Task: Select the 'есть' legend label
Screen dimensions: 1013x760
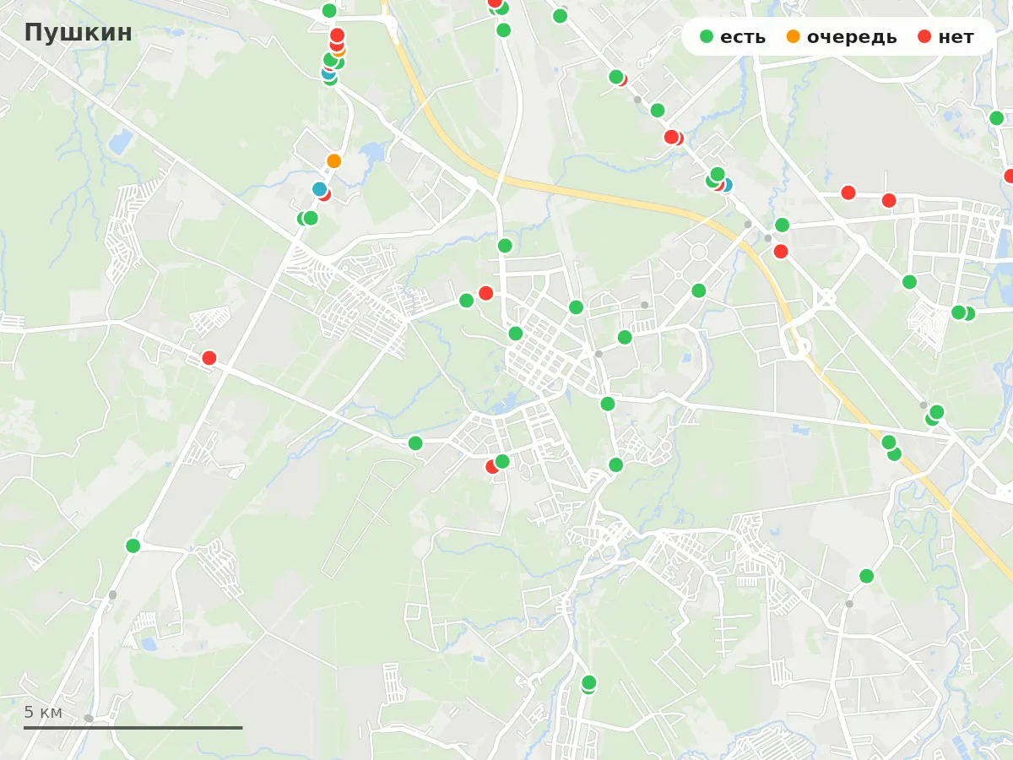Action: (x=743, y=37)
